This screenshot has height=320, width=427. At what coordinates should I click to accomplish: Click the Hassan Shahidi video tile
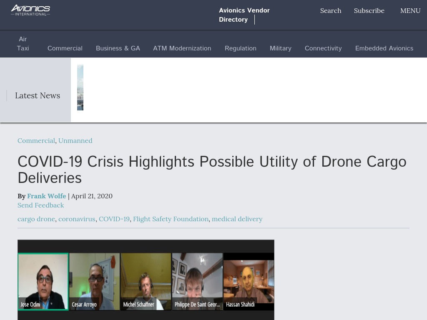[249, 282]
